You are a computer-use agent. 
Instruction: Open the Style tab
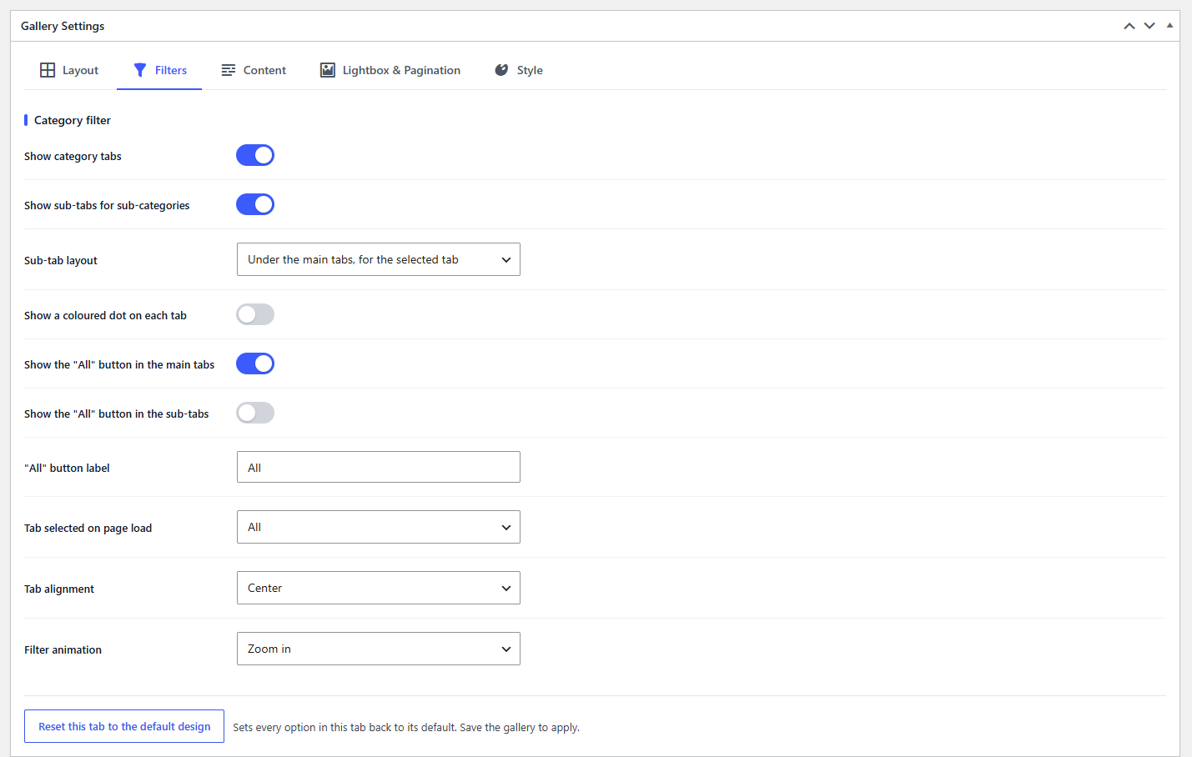[519, 70]
